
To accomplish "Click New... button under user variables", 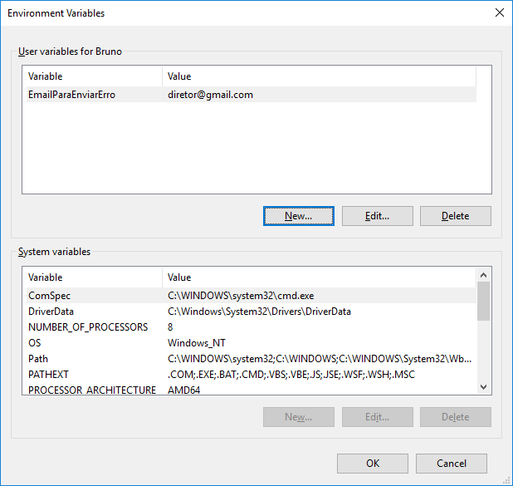I will (298, 216).
